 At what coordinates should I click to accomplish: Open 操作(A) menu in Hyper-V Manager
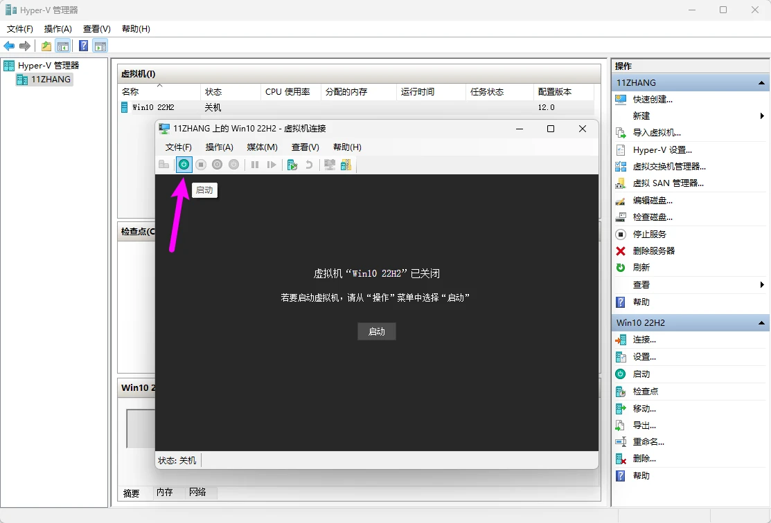click(x=58, y=29)
